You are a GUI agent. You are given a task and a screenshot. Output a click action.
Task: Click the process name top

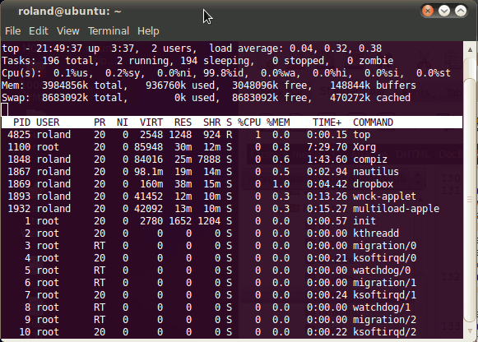[x=361, y=135]
